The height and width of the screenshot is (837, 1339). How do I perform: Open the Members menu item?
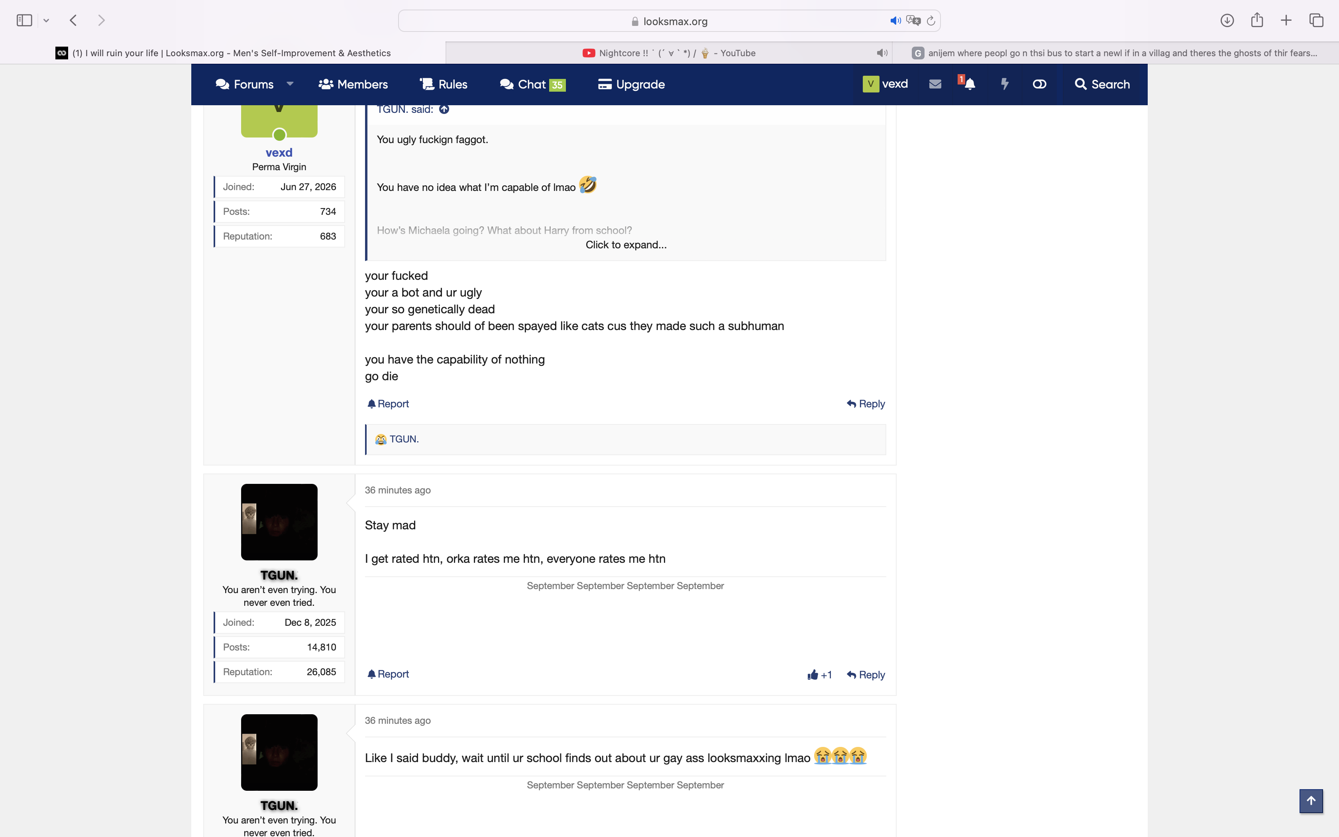point(353,84)
